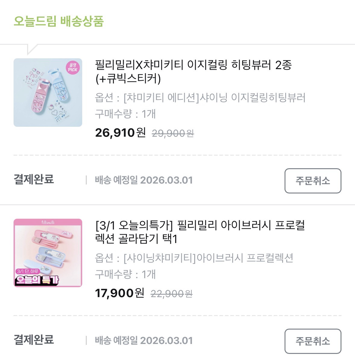The height and width of the screenshot is (362, 355).
Task: Click the eye brush's 구매수량 : 1개 line
Action: point(125,274)
